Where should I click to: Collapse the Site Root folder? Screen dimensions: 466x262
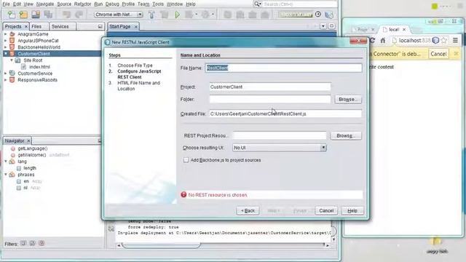point(12,60)
